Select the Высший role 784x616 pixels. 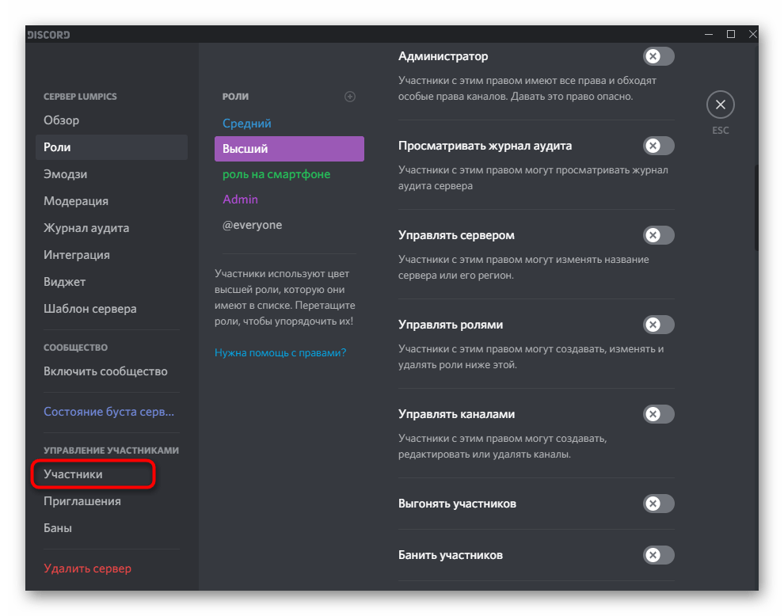pyautogui.click(x=289, y=149)
